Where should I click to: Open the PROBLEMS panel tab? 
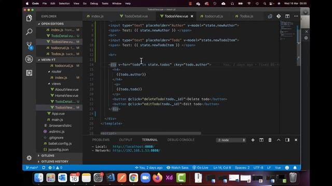click(101, 140)
